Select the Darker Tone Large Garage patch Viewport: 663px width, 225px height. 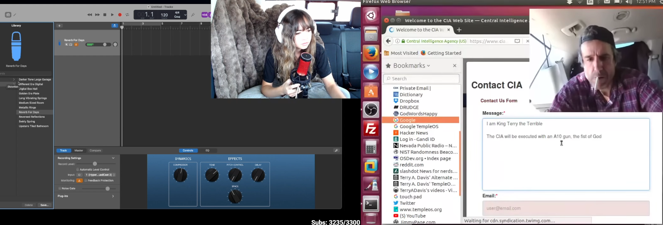(35, 80)
